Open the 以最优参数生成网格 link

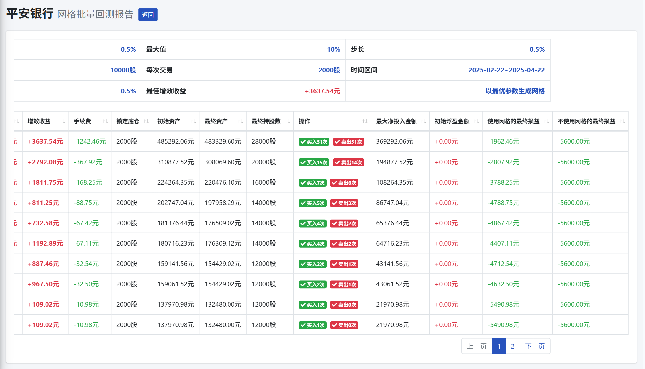click(x=515, y=91)
